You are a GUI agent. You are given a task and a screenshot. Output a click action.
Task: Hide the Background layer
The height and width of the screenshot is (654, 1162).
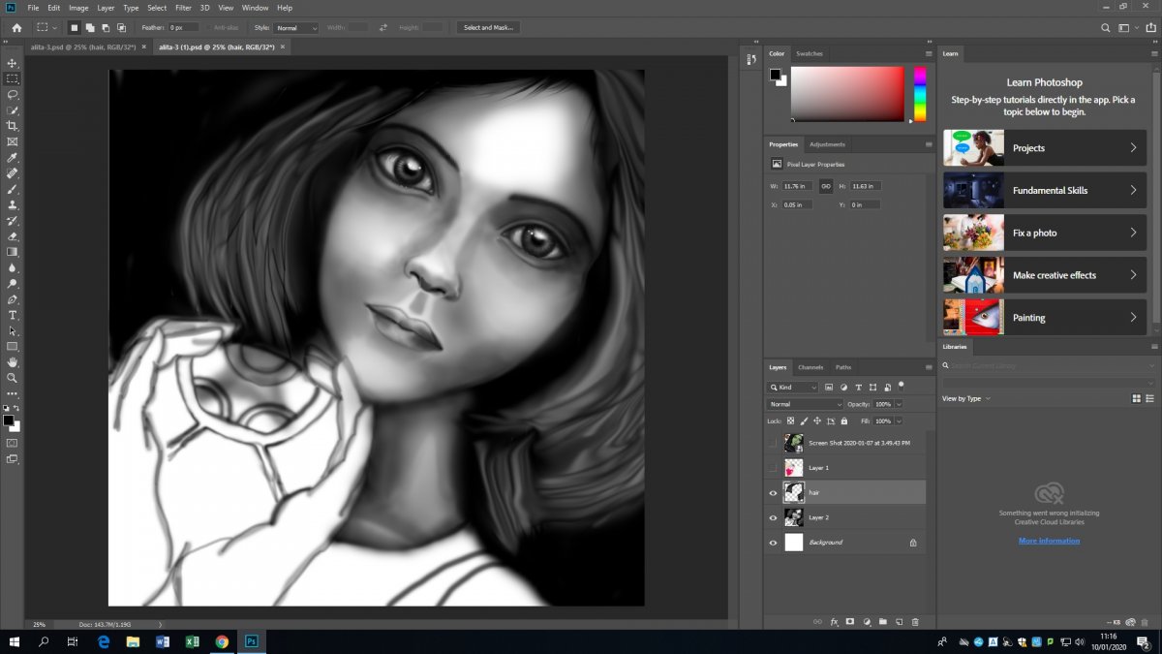[773, 543]
